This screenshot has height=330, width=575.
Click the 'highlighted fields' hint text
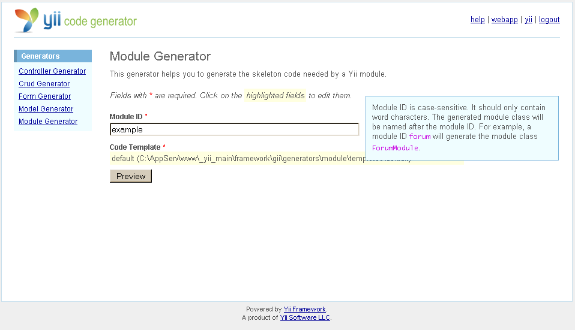[275, 95]
